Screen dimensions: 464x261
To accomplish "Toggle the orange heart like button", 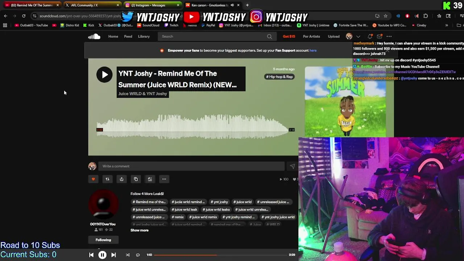I will coord(93,179).
